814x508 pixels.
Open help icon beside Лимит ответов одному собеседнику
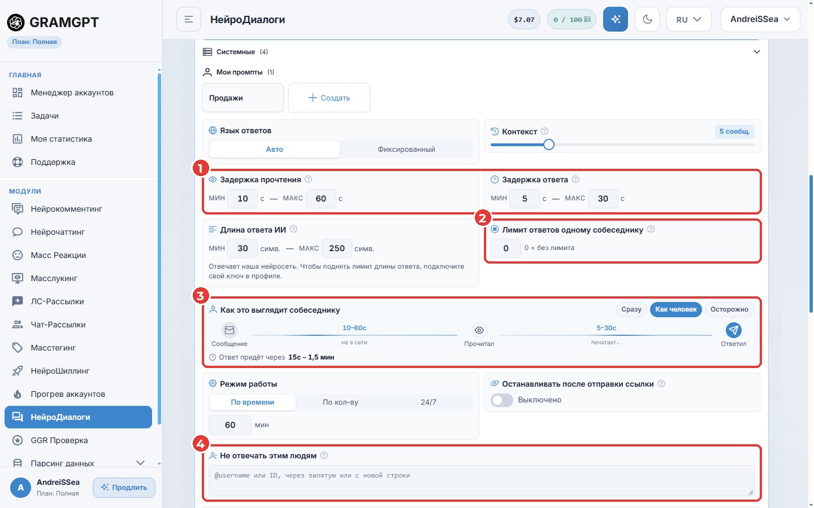coord(651,229)
